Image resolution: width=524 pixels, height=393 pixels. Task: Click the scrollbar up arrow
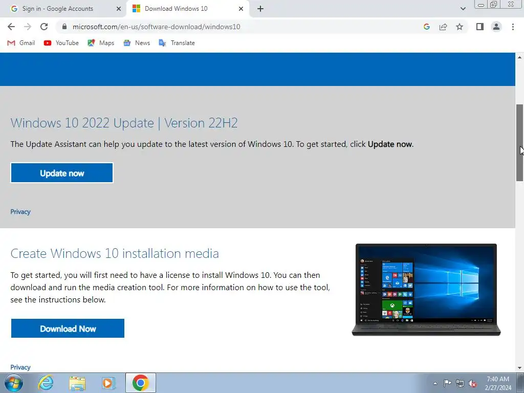click(520, 57)
